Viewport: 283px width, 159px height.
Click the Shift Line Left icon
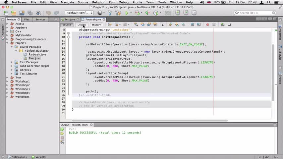192,25
